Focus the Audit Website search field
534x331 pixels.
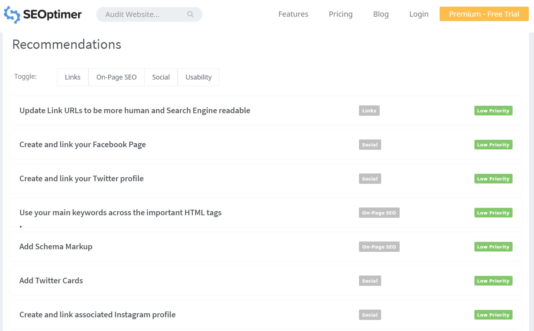tap(149, 14)
